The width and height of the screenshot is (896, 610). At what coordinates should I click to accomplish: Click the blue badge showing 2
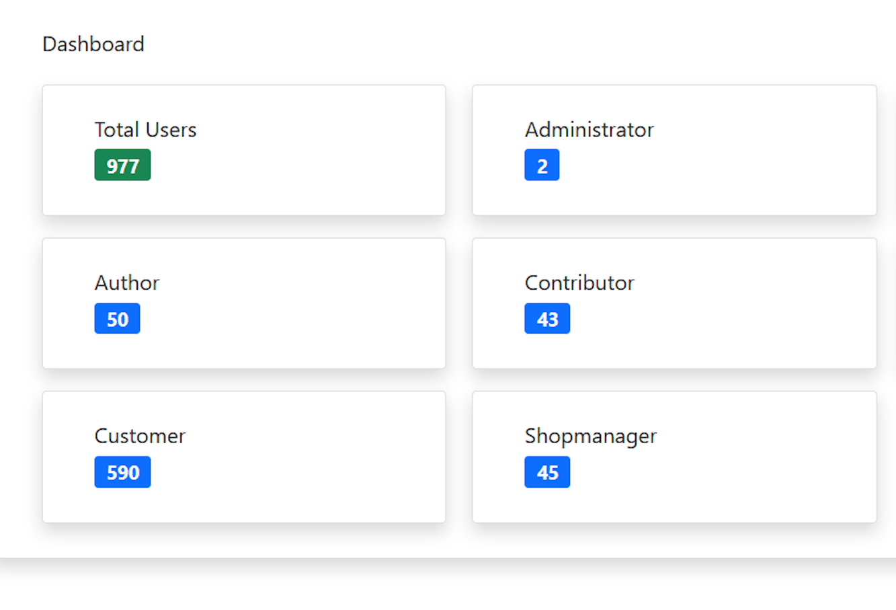click(x=542, y=165)
